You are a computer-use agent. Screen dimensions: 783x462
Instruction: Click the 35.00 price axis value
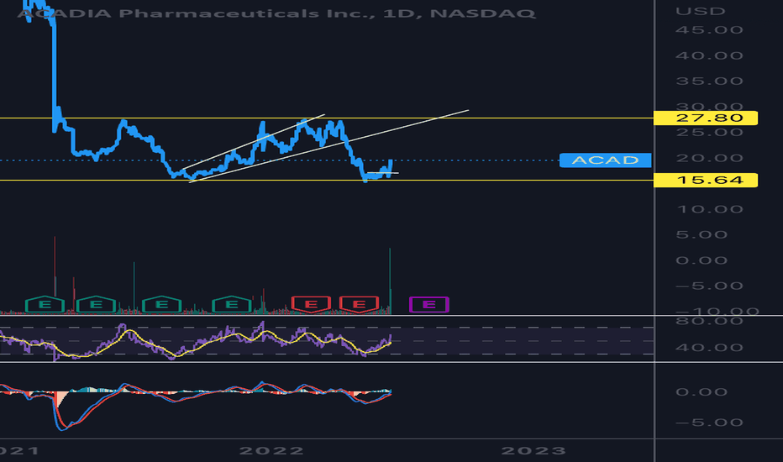click(x=709, y=81)
